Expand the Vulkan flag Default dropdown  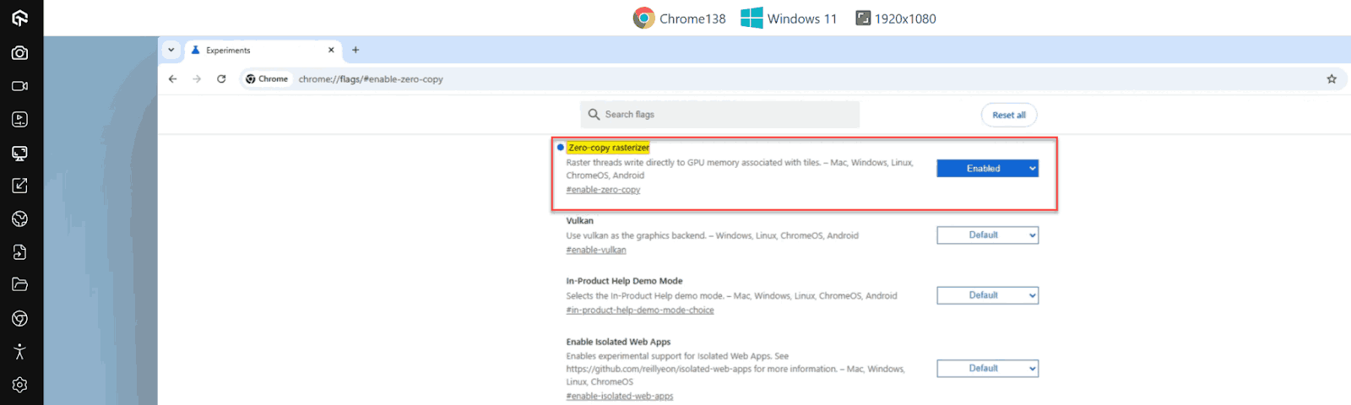coord(987,235)
